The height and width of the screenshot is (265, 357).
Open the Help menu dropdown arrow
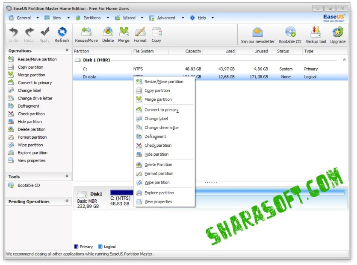click(212, 18)
